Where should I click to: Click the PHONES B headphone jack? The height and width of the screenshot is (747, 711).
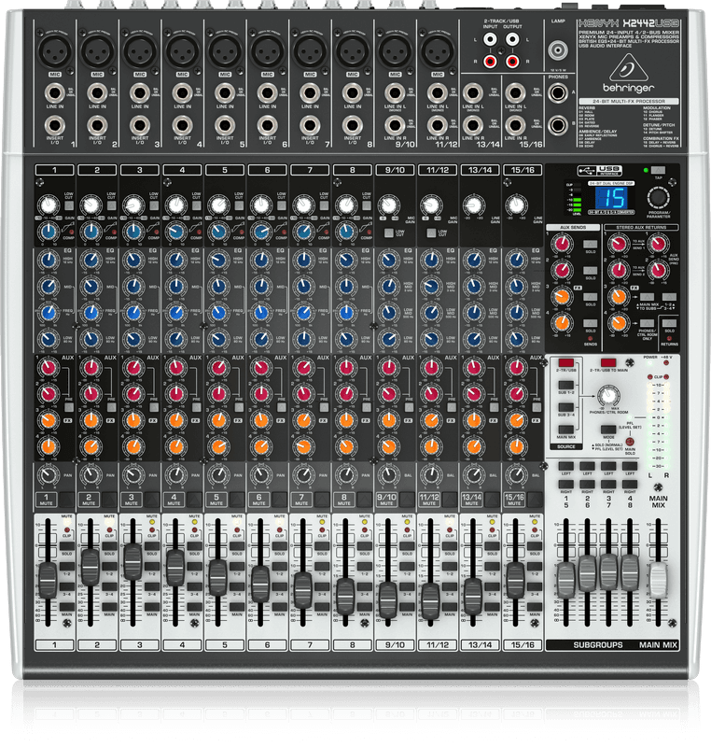pos(557,125)
